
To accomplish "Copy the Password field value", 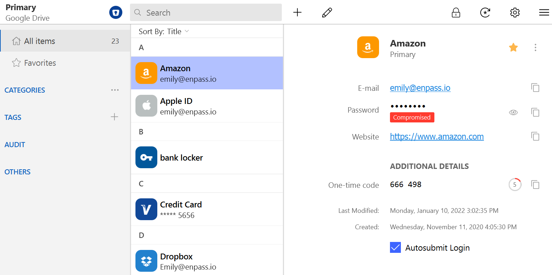I will tap(535, 112).
